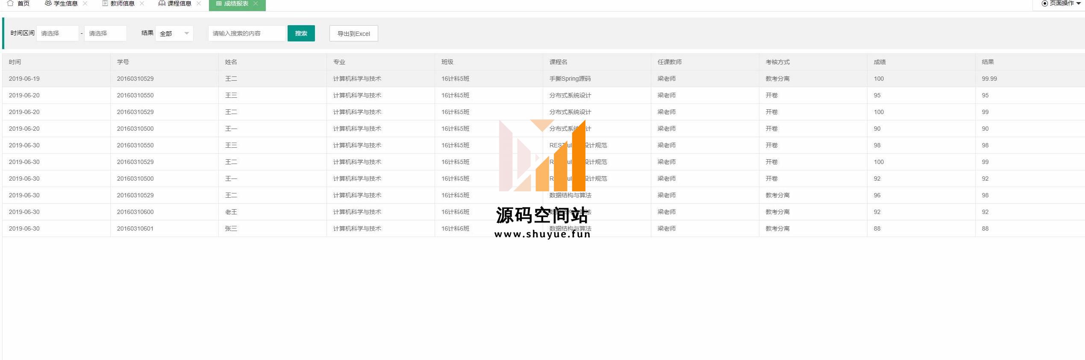The width and height of the screenshot is (1085, 360).
Task: Click the circle icon beside 页面操作
Action: pyautogui.click(x=1045, y=3)
